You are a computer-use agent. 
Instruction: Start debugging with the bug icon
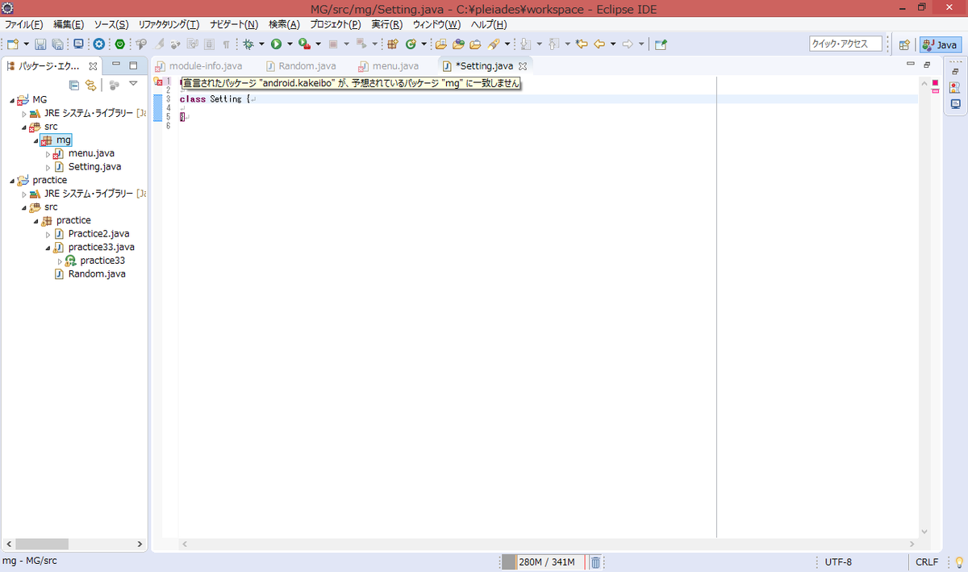tap(248, 44)
